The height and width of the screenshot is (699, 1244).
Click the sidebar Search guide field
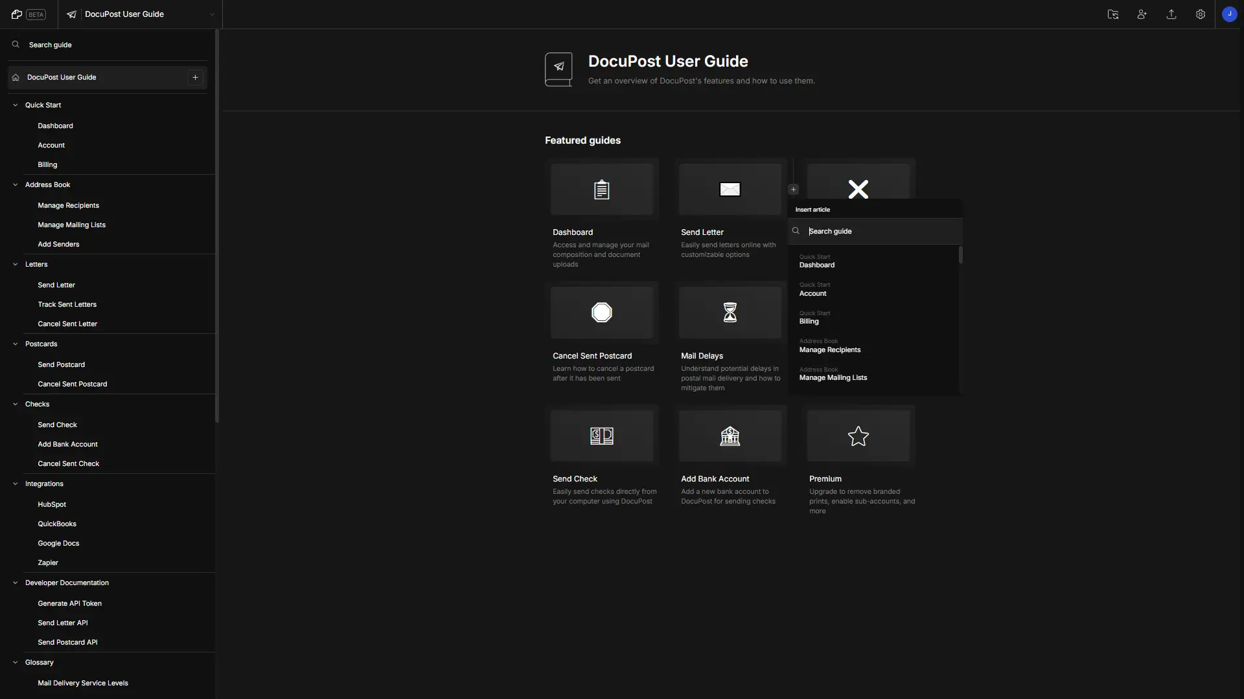click(108, 45)
